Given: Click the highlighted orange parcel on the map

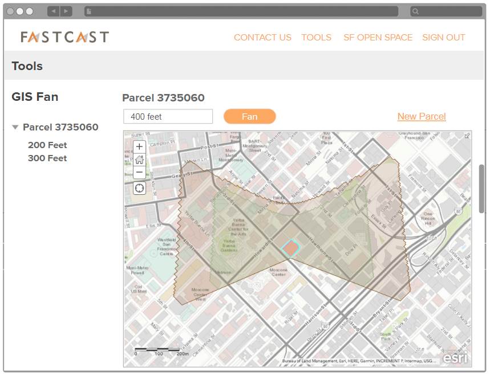Looking at the screenshot, I should 290,248.
